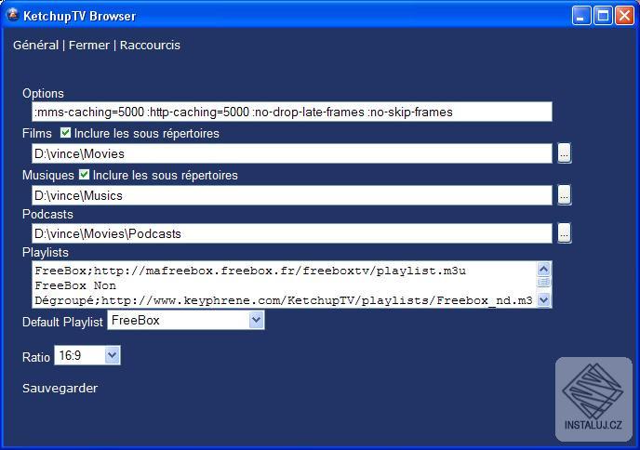This screenshot has height=450, width=640.
Task: Click in the Options text field
Action: [292, 112]
